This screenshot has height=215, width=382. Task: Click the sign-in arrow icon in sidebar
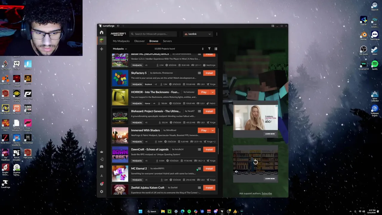point(101,159)
